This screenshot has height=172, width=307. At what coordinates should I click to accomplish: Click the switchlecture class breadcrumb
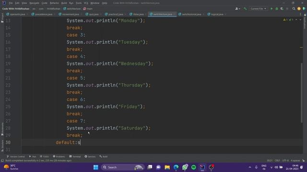[72, 9]
